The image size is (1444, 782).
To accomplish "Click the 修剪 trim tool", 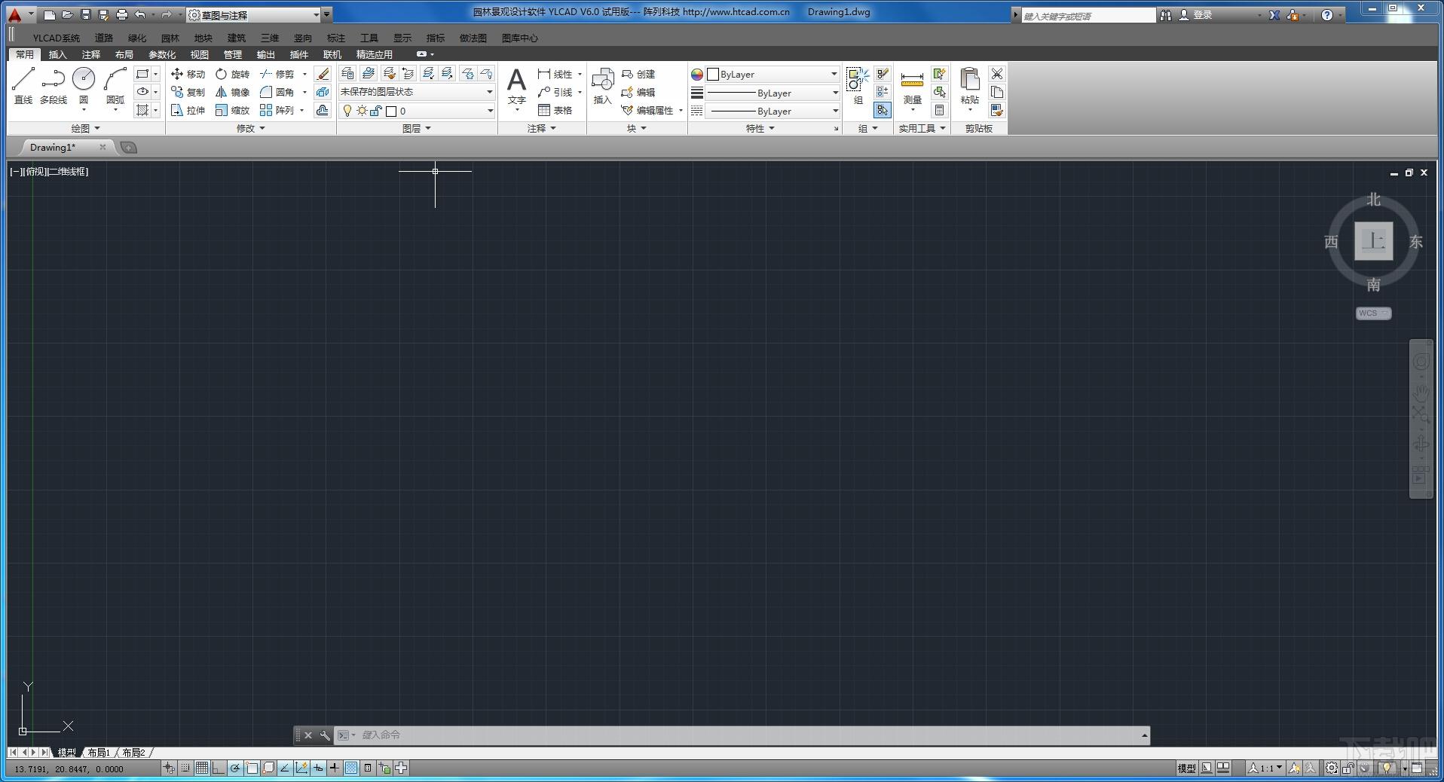I will (x=277, y=74).
